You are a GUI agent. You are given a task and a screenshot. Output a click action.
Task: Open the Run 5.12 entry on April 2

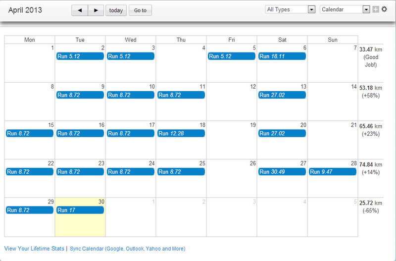80,56
